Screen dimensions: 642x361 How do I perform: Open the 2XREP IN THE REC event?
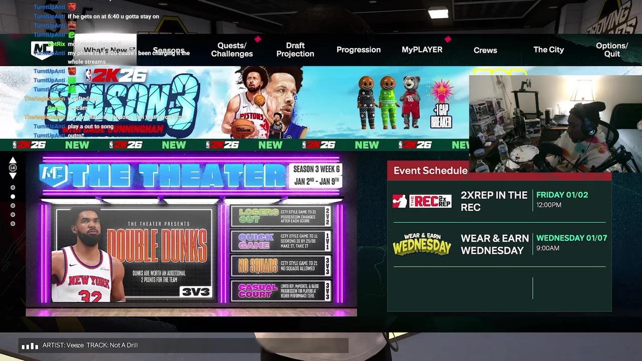494,201
